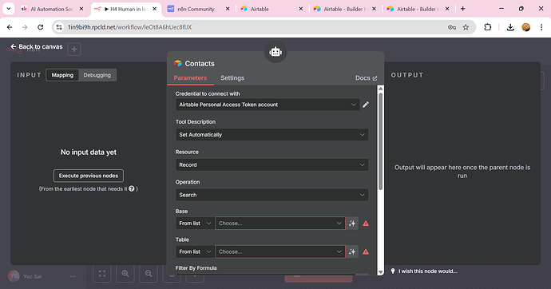The width and height of the screenshot is (551, 289).
Task: Edit the Airtable credential with pencil icon
Action: coord(366,105)
